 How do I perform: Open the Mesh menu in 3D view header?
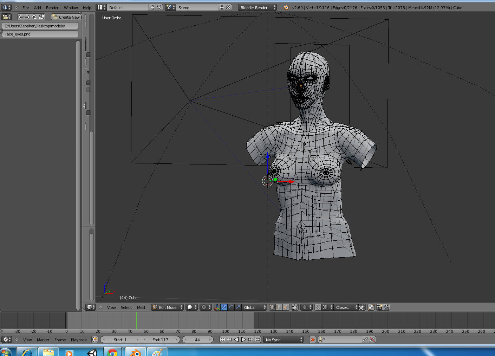(x=142, y=307)
